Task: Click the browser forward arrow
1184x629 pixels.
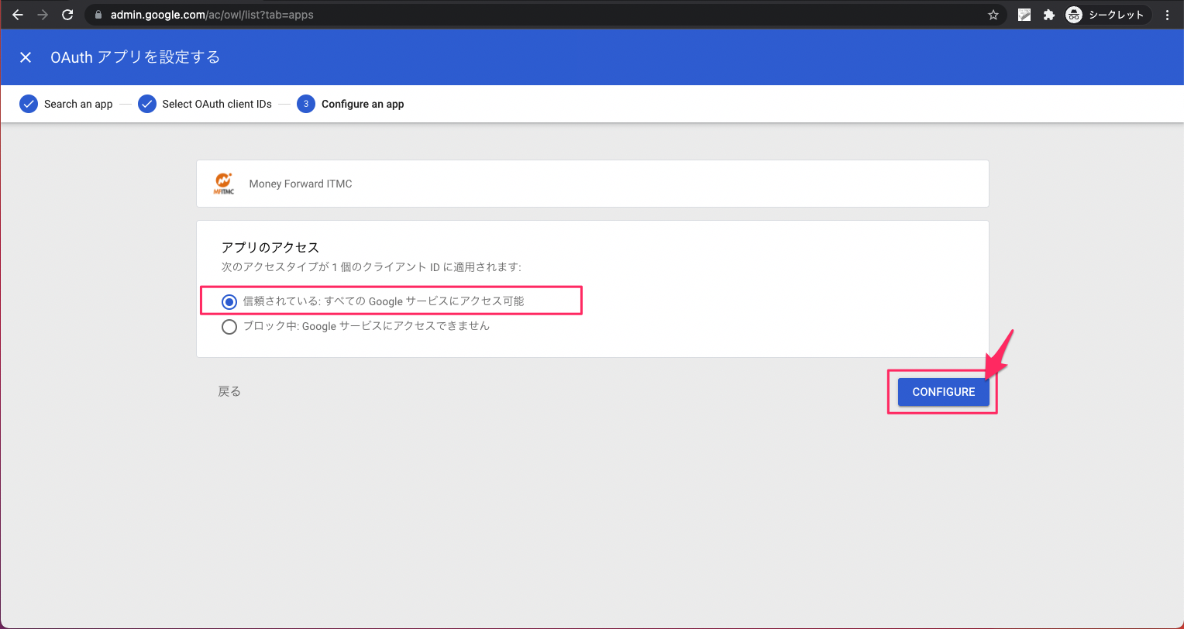Action: click(43, 15)
